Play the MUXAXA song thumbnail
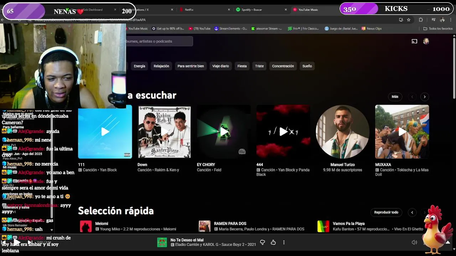 [x=402, y=132]
